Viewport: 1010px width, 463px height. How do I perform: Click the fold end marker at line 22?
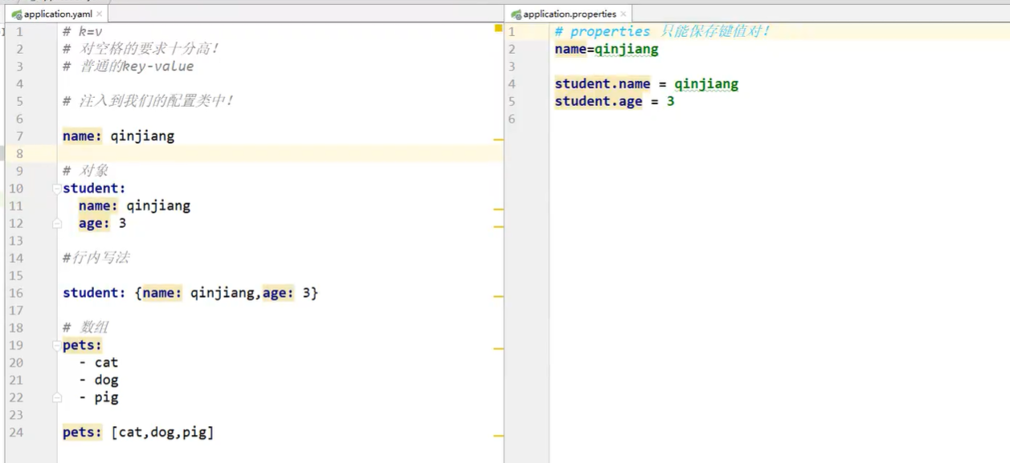pyautogui.click(x=57, y=397)
